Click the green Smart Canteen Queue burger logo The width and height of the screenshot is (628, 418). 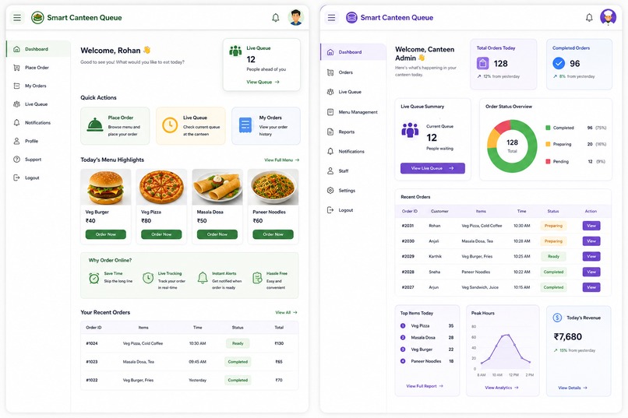pos(37,18)
